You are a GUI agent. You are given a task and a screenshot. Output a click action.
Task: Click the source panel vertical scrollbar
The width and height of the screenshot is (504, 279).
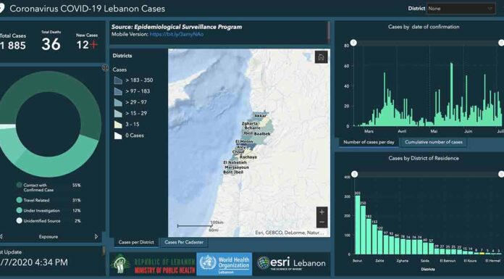click(329, 32)
